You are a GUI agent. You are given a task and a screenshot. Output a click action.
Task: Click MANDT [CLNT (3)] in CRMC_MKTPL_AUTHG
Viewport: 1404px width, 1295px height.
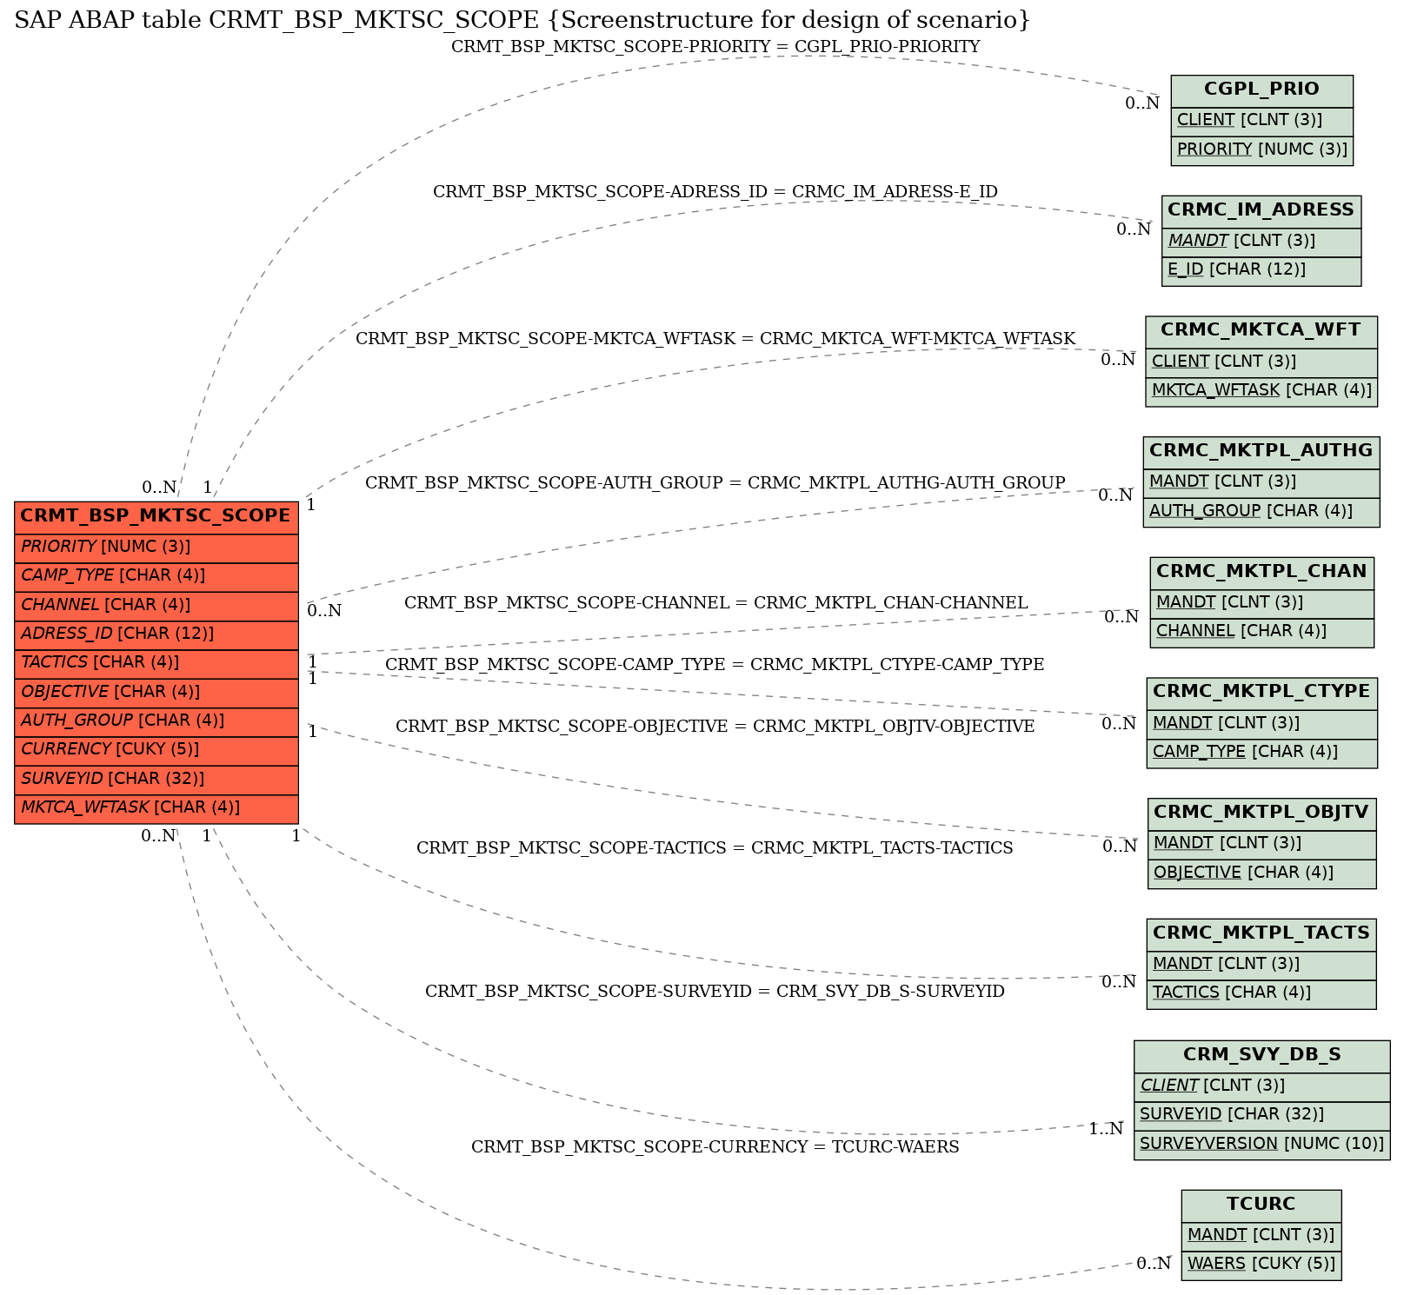(x=1261, y=482)
